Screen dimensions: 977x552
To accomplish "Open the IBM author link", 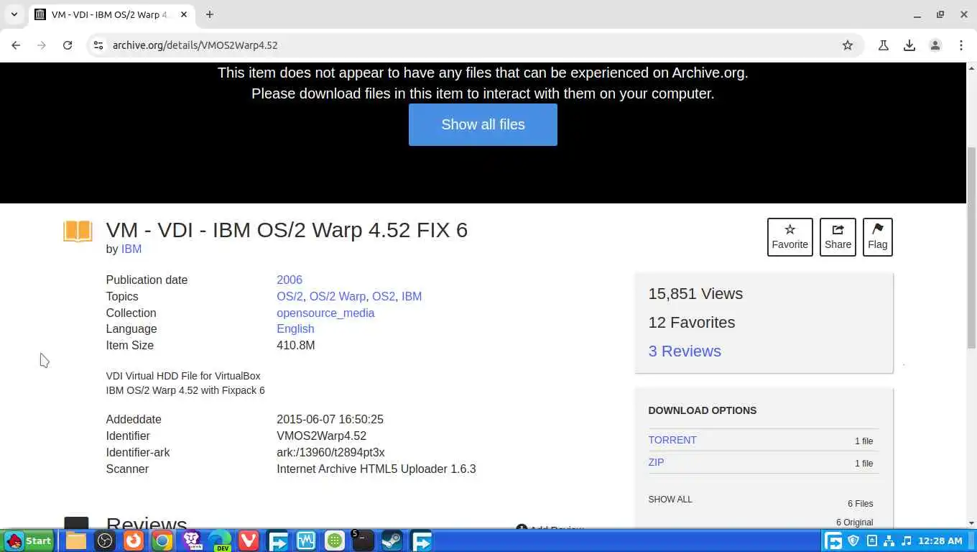I will pos(131,249).
